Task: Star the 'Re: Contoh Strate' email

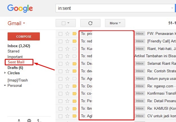Action: (67, 71)
